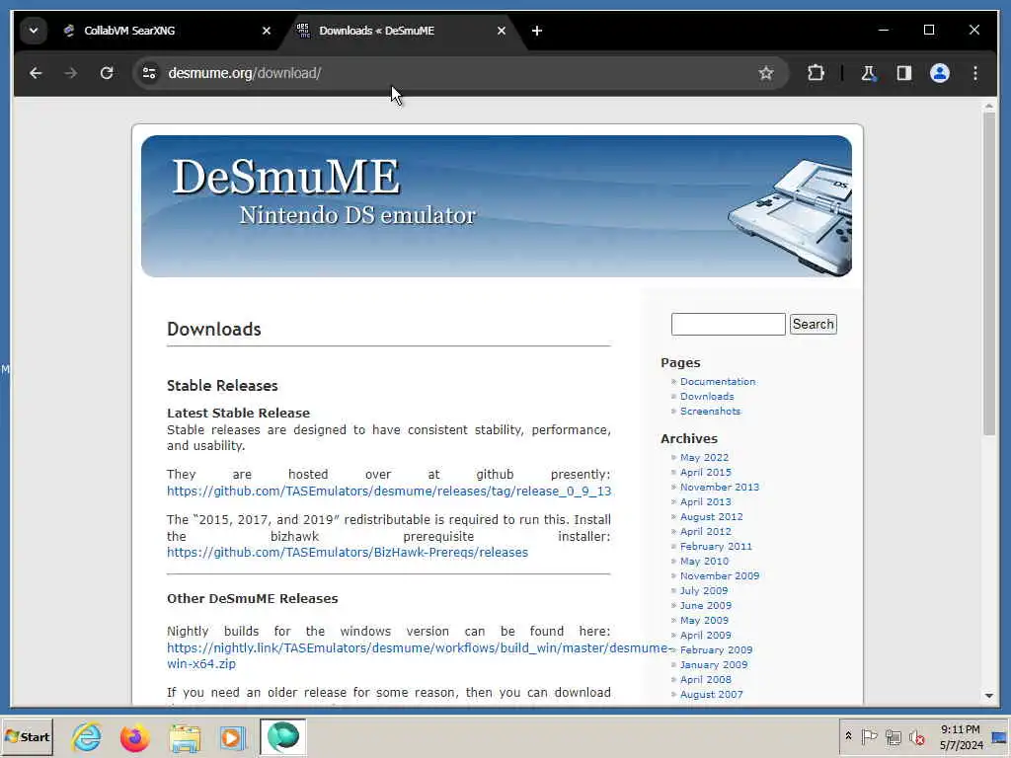The image size is (1011, 758).
Task: Close the Downloads DeSmuME tab
Action: [x=501, y=31]
